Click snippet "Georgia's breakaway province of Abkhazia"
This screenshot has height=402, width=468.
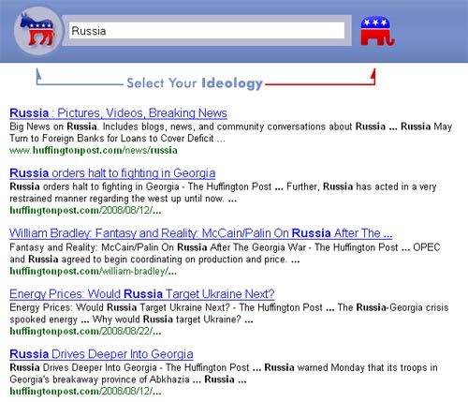99,380
